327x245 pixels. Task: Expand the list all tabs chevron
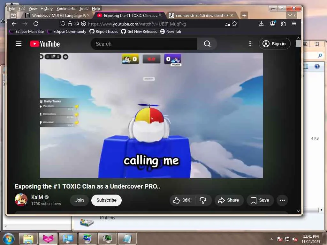click(x=292, y=15)
